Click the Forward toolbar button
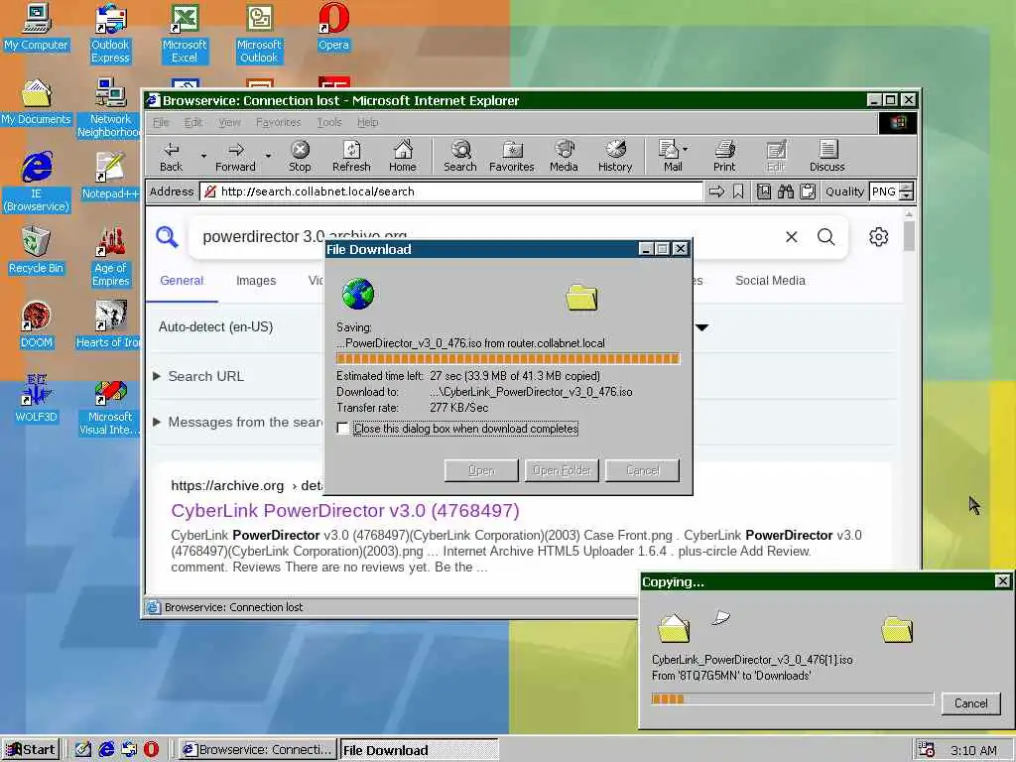This screenshot has width=1016, height=762. point(235,157)
